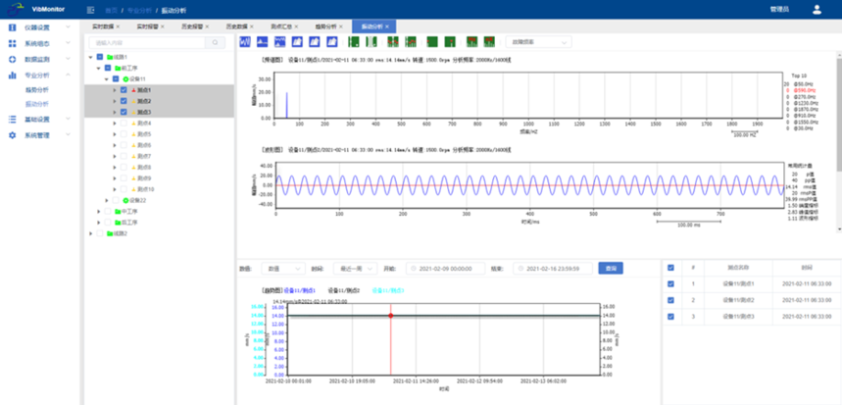Screen dimensions: 842x405
Task: Select the sixth blue area chart toolbar icon
Action: [332, 41]
